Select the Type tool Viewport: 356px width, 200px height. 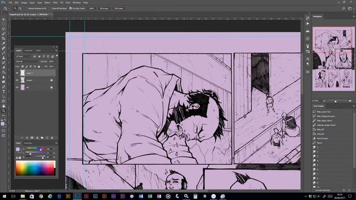(x=3, y=91)
